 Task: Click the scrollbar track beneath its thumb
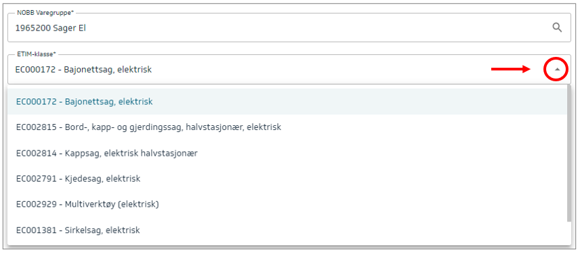[x=569, y=233]
